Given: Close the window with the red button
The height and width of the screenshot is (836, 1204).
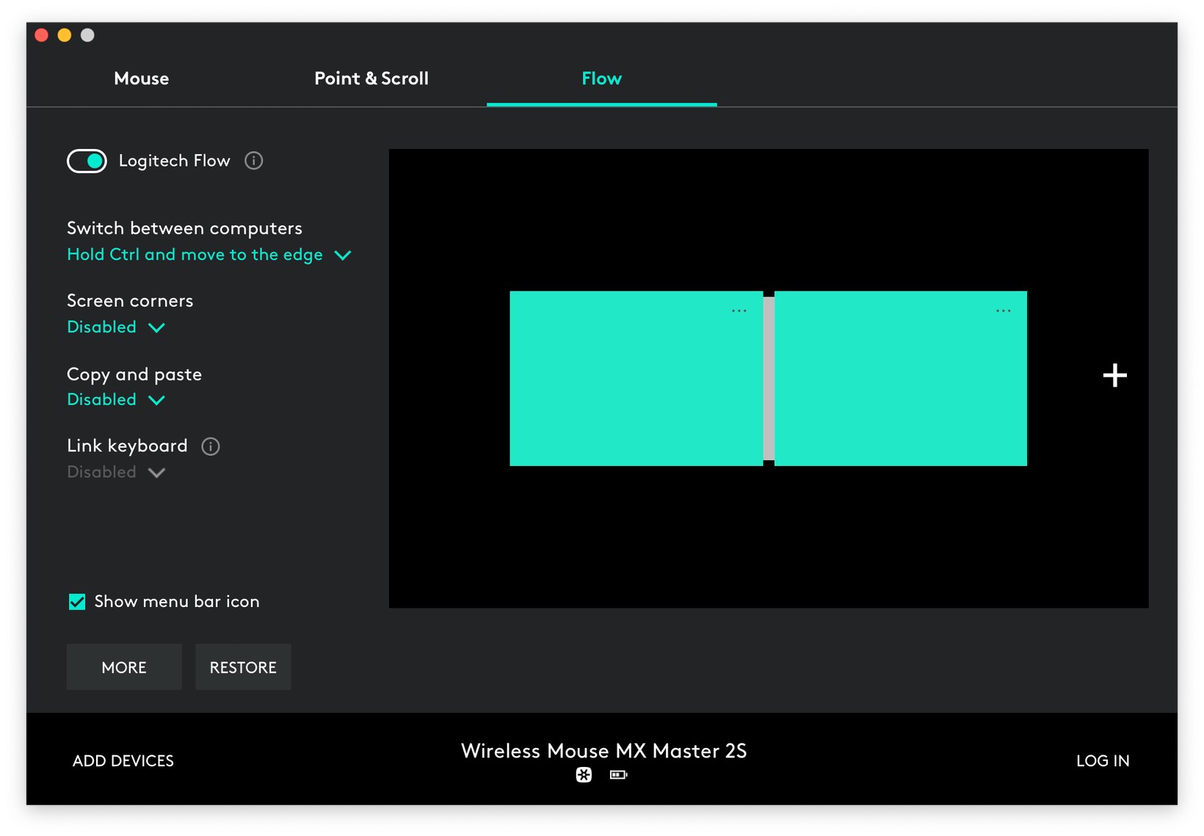Looking at the screenshot, I should coord(42,35).
